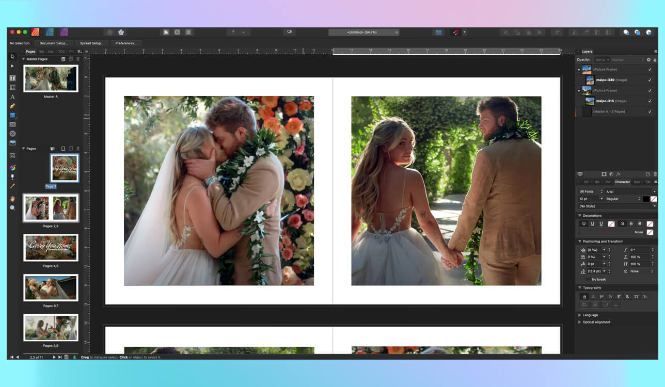Image resolution: width=665 pixels, height=387 pixels.
Task: Collapse the Master Pages section
Action: coord(23,59)
